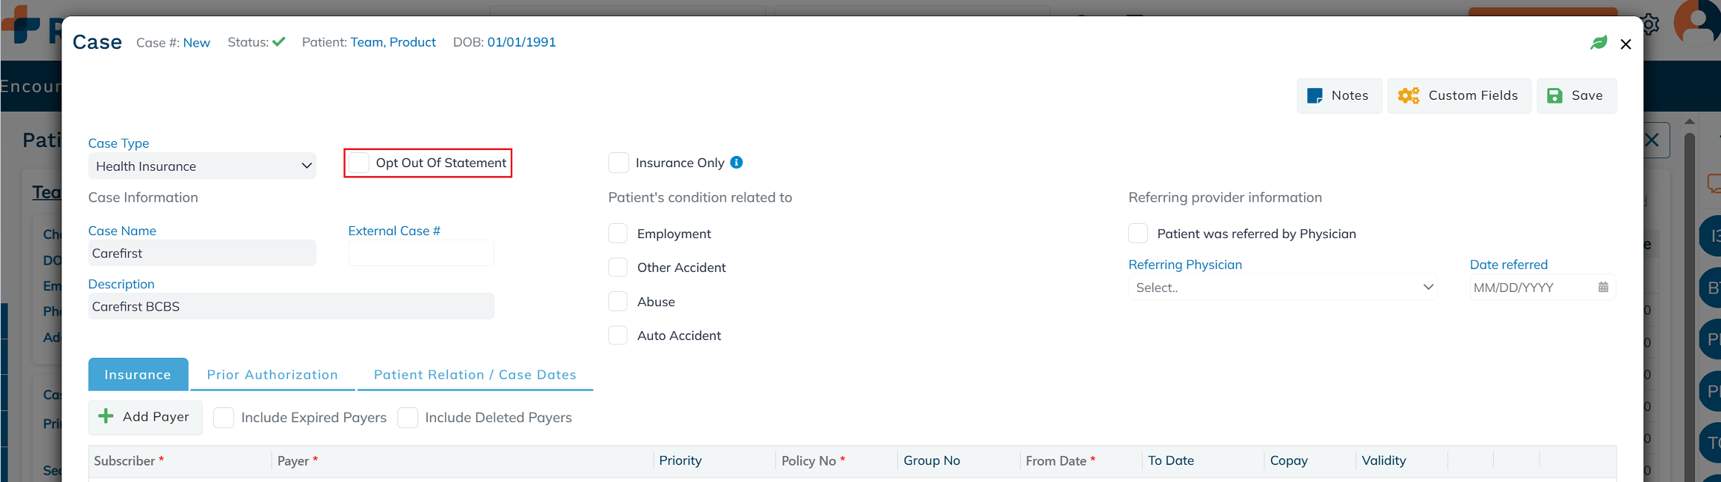The image size is (1721, 482).
Task: Tick the Employment condition checkbox
Action: pyautogui.click(x=618, y=234)
